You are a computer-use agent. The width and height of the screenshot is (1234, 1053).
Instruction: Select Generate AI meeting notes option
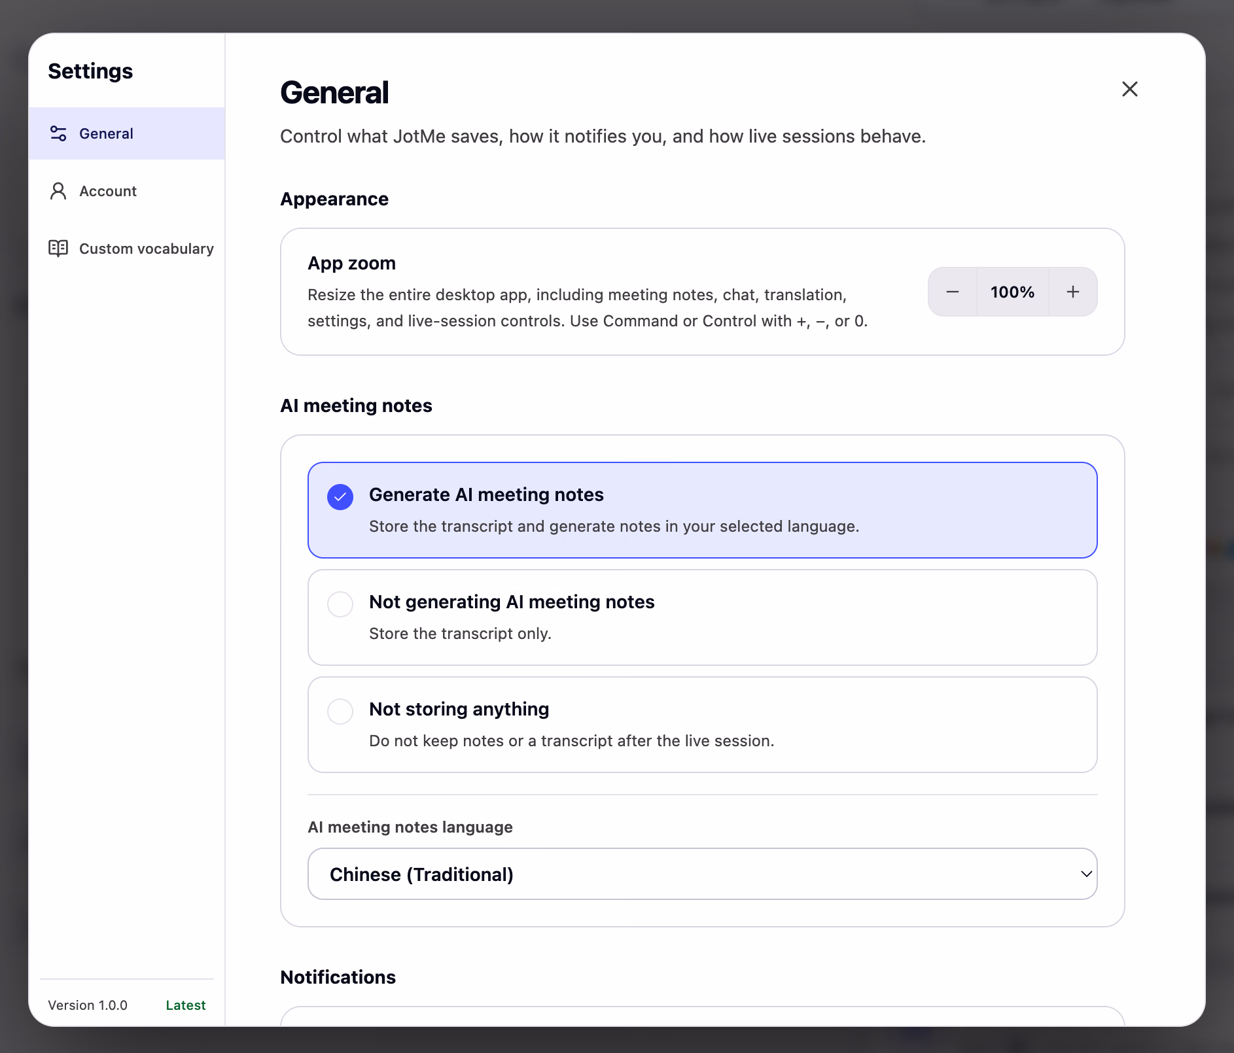703,510
